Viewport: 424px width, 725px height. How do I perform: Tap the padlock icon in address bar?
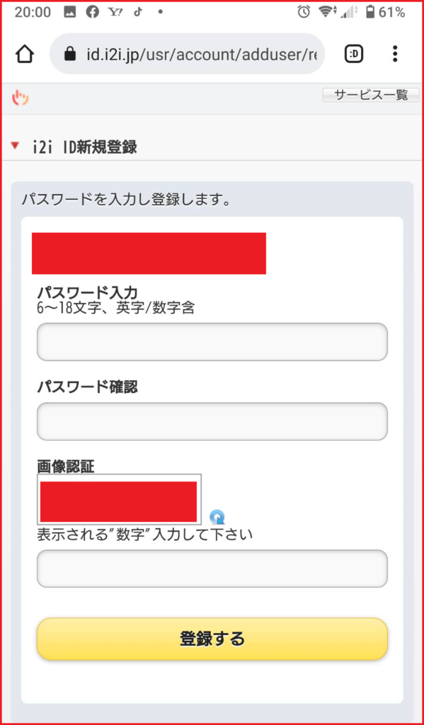(x=70, y=55)
